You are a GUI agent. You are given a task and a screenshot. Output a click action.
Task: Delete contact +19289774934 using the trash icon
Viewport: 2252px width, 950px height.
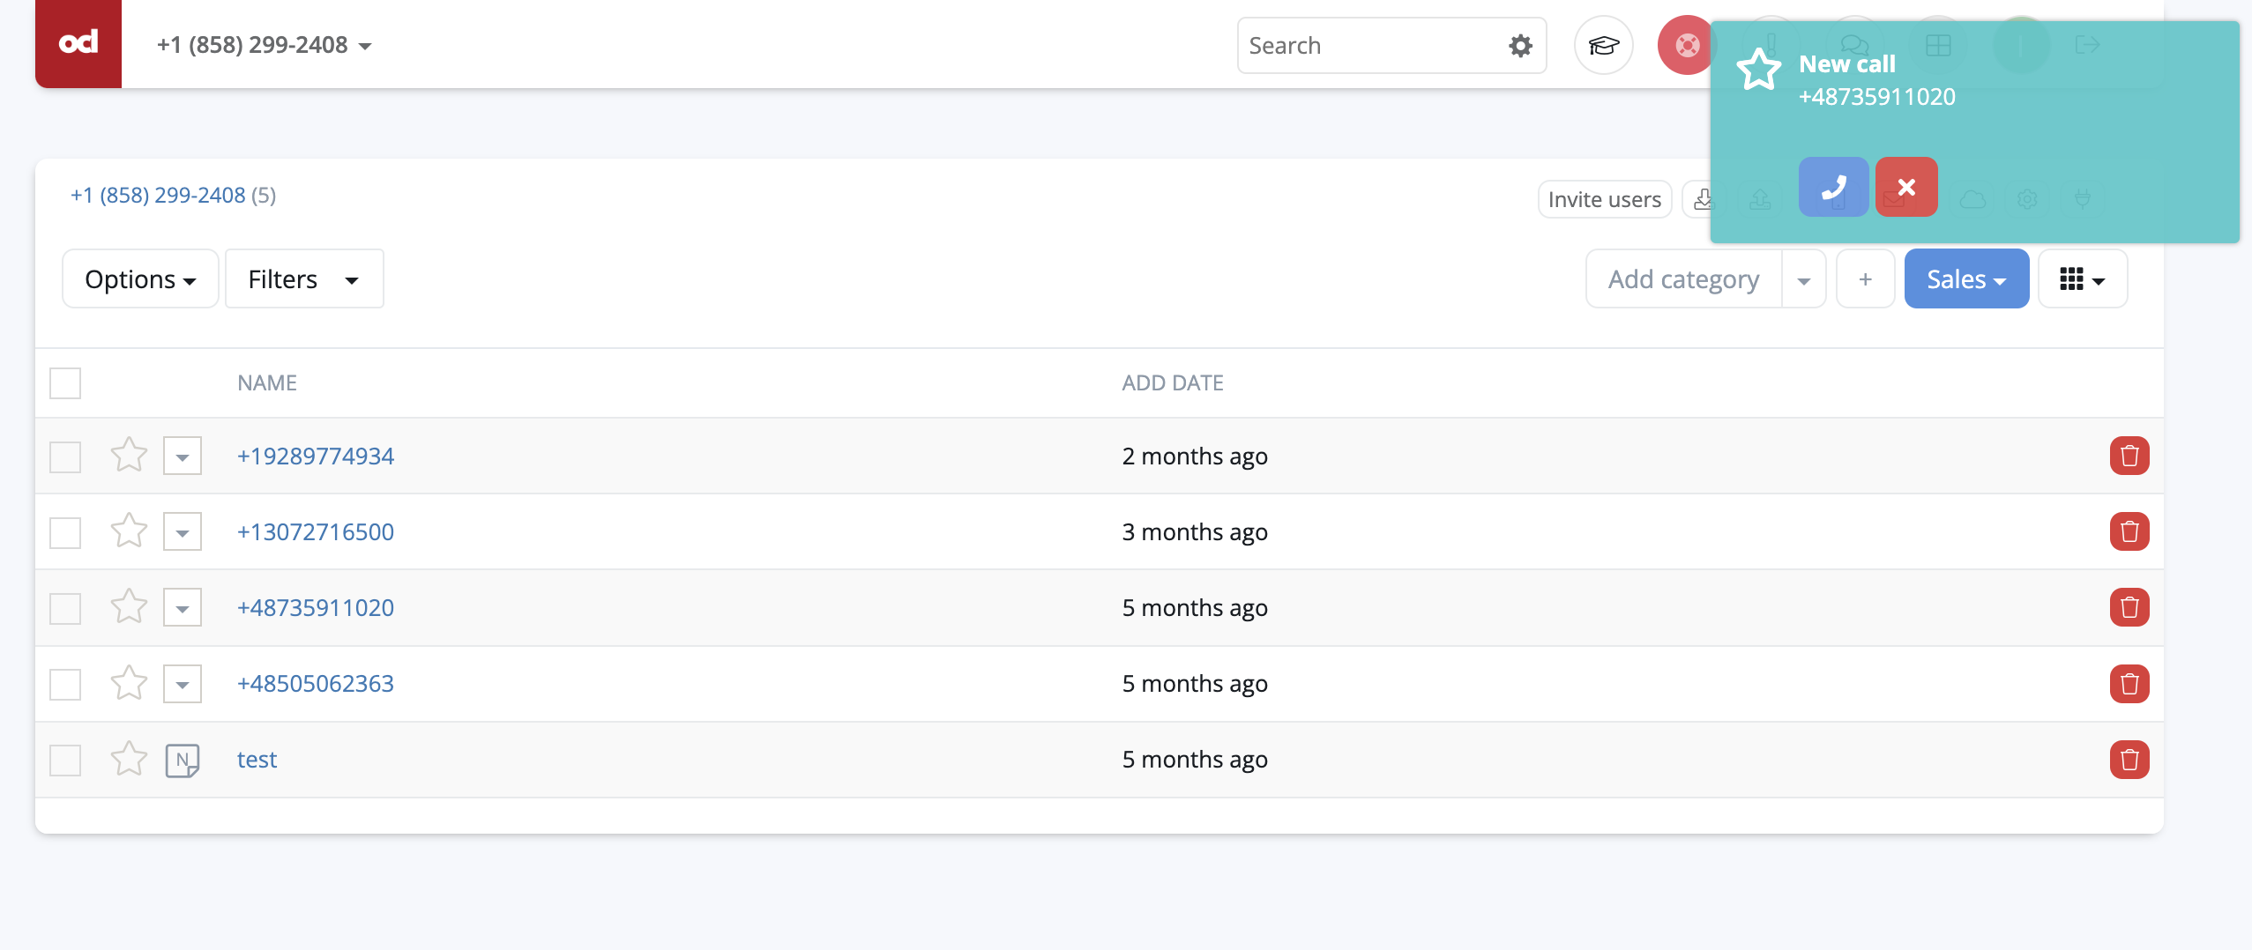click(x=2129, y=456)
